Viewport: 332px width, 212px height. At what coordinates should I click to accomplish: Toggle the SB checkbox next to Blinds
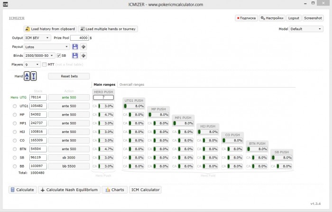pyautogui.click(x=59, y=55)
